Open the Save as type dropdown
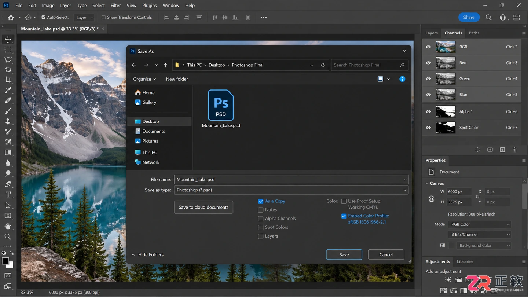This screenshot has height=297, width=528. pyautogui.click(x=291, y=190)
